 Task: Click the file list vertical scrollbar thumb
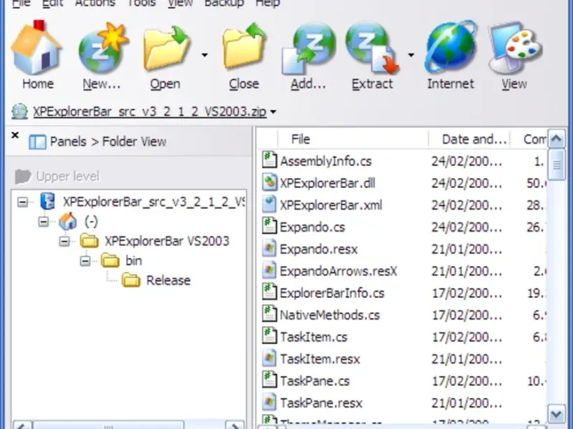tap(557, 165)
